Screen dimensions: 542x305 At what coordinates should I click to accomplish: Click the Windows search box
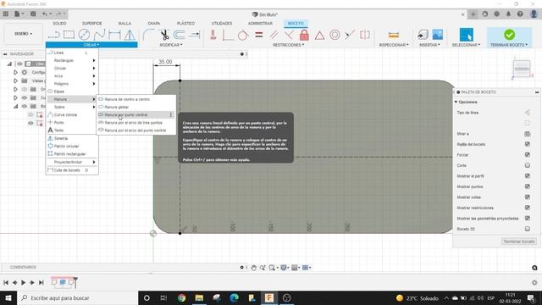[77, 297]
